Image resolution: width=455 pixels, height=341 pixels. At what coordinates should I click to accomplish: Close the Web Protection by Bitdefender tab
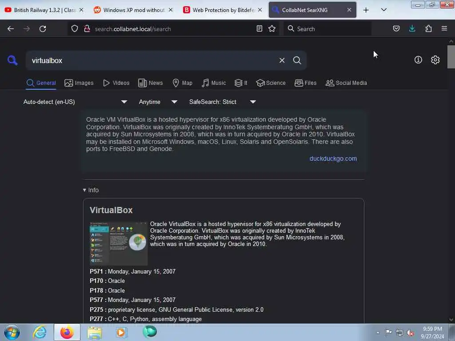tap(260, 10)
